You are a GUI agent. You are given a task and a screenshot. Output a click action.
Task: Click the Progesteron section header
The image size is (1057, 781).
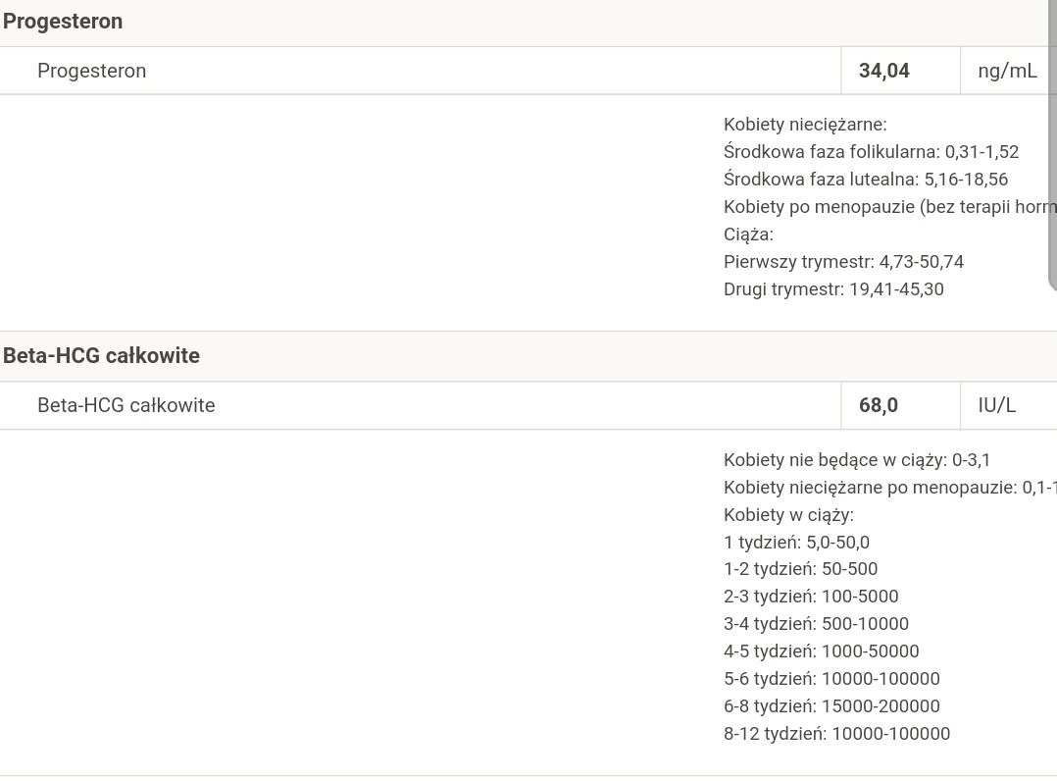pyautogui.click(x=63, y=22)
